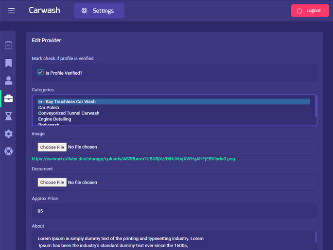Open the hourglass sidebar icon
This screenshot has height=250, width=333.
click(8, 116)
